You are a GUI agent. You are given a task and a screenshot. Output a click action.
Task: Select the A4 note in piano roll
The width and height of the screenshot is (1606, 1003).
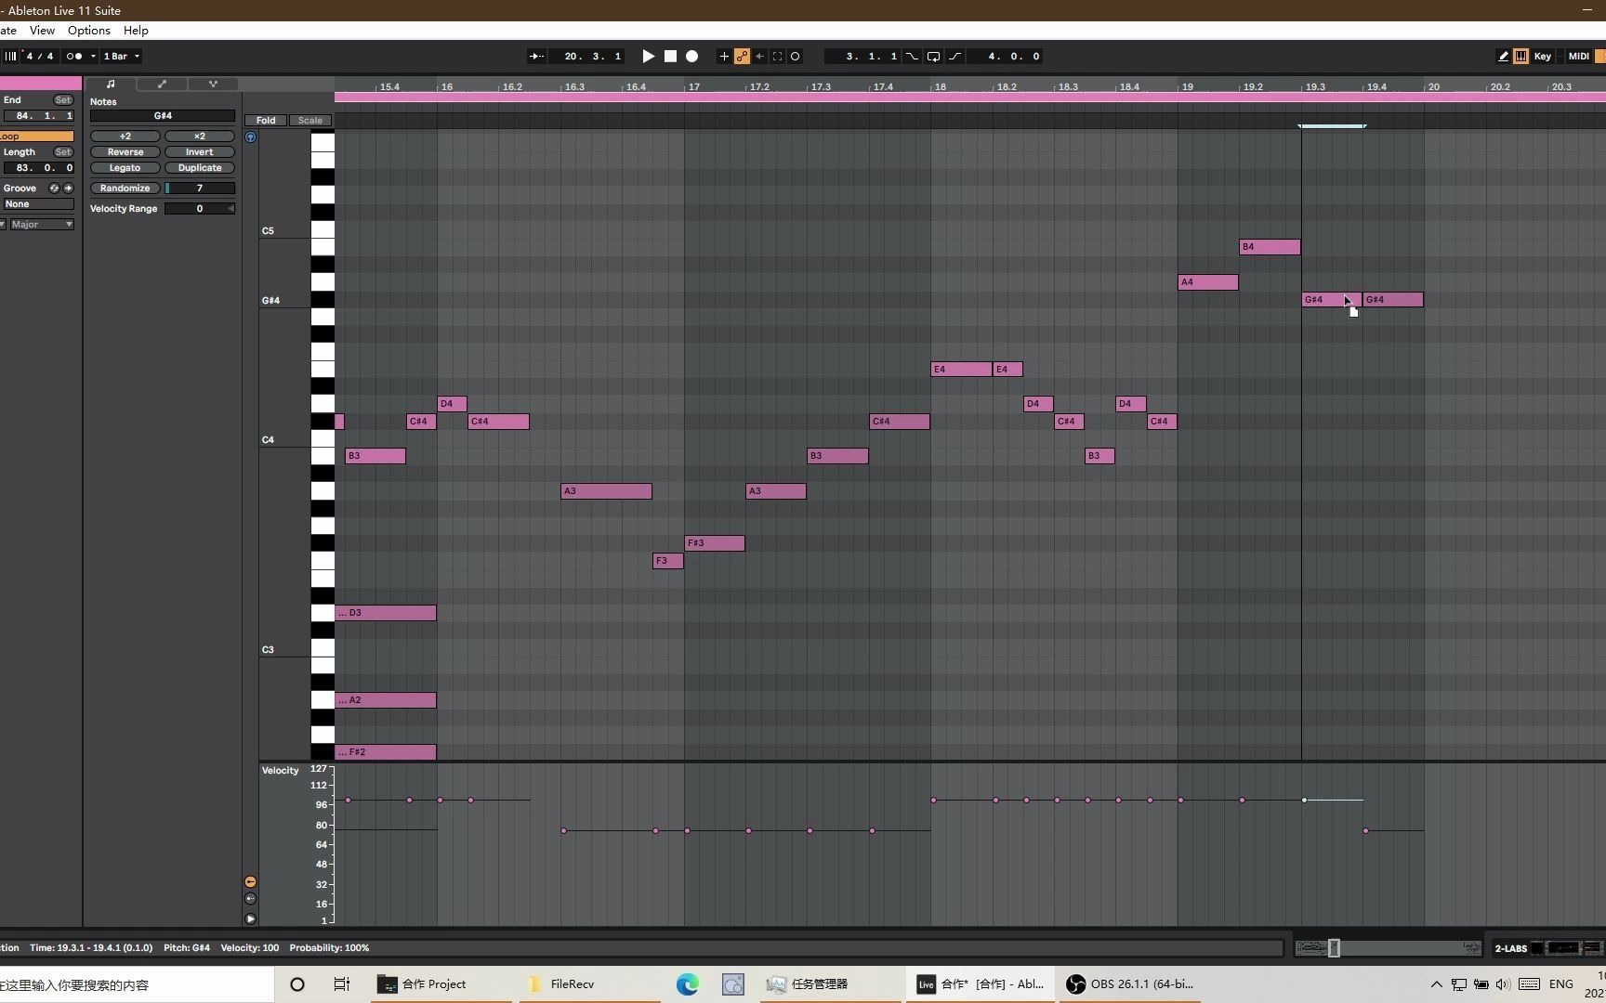pos(1208,282)
